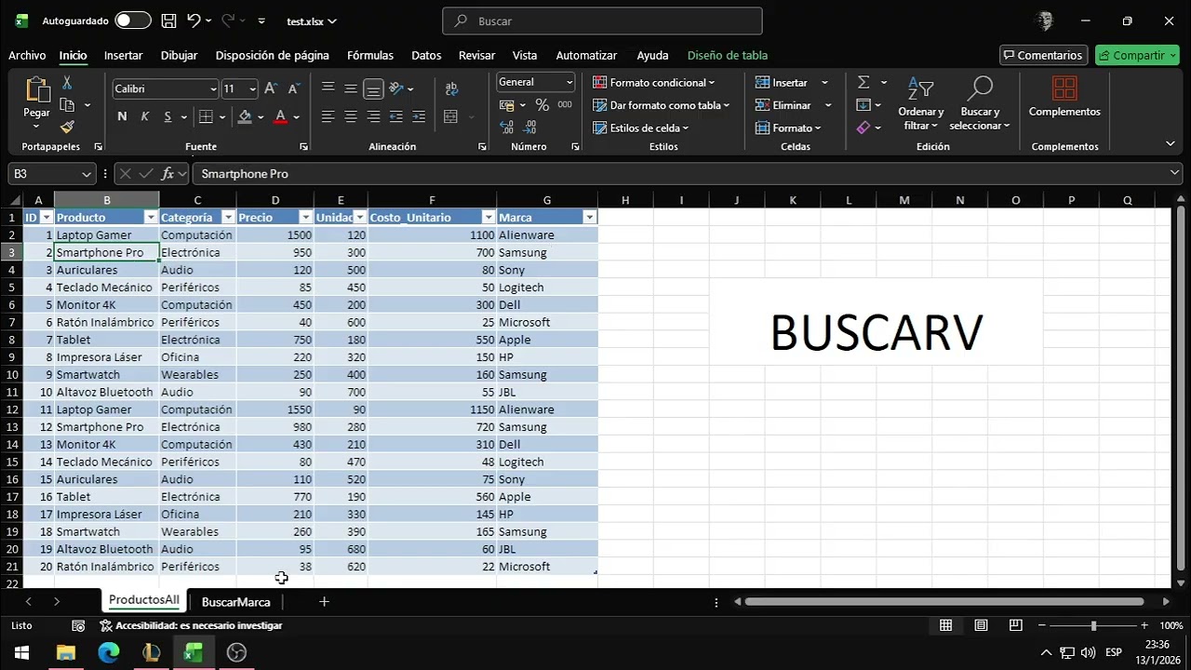
Task: Click the Windows Start button
Action: pyautogui.click(x=20, y=652)
